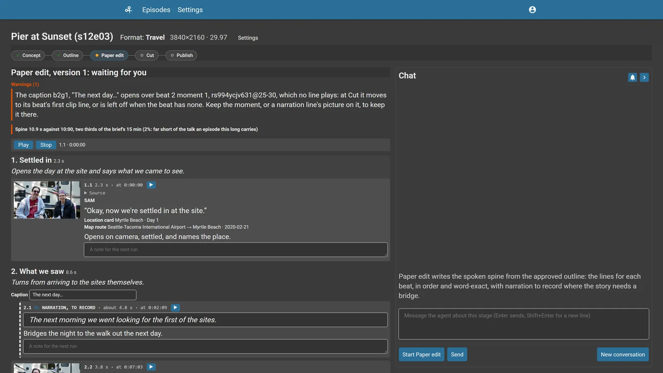Viewport: 663px width, 373px height.
Task: Play narration line 2.1 with its play icon
Action: click(x=176, y=308)
